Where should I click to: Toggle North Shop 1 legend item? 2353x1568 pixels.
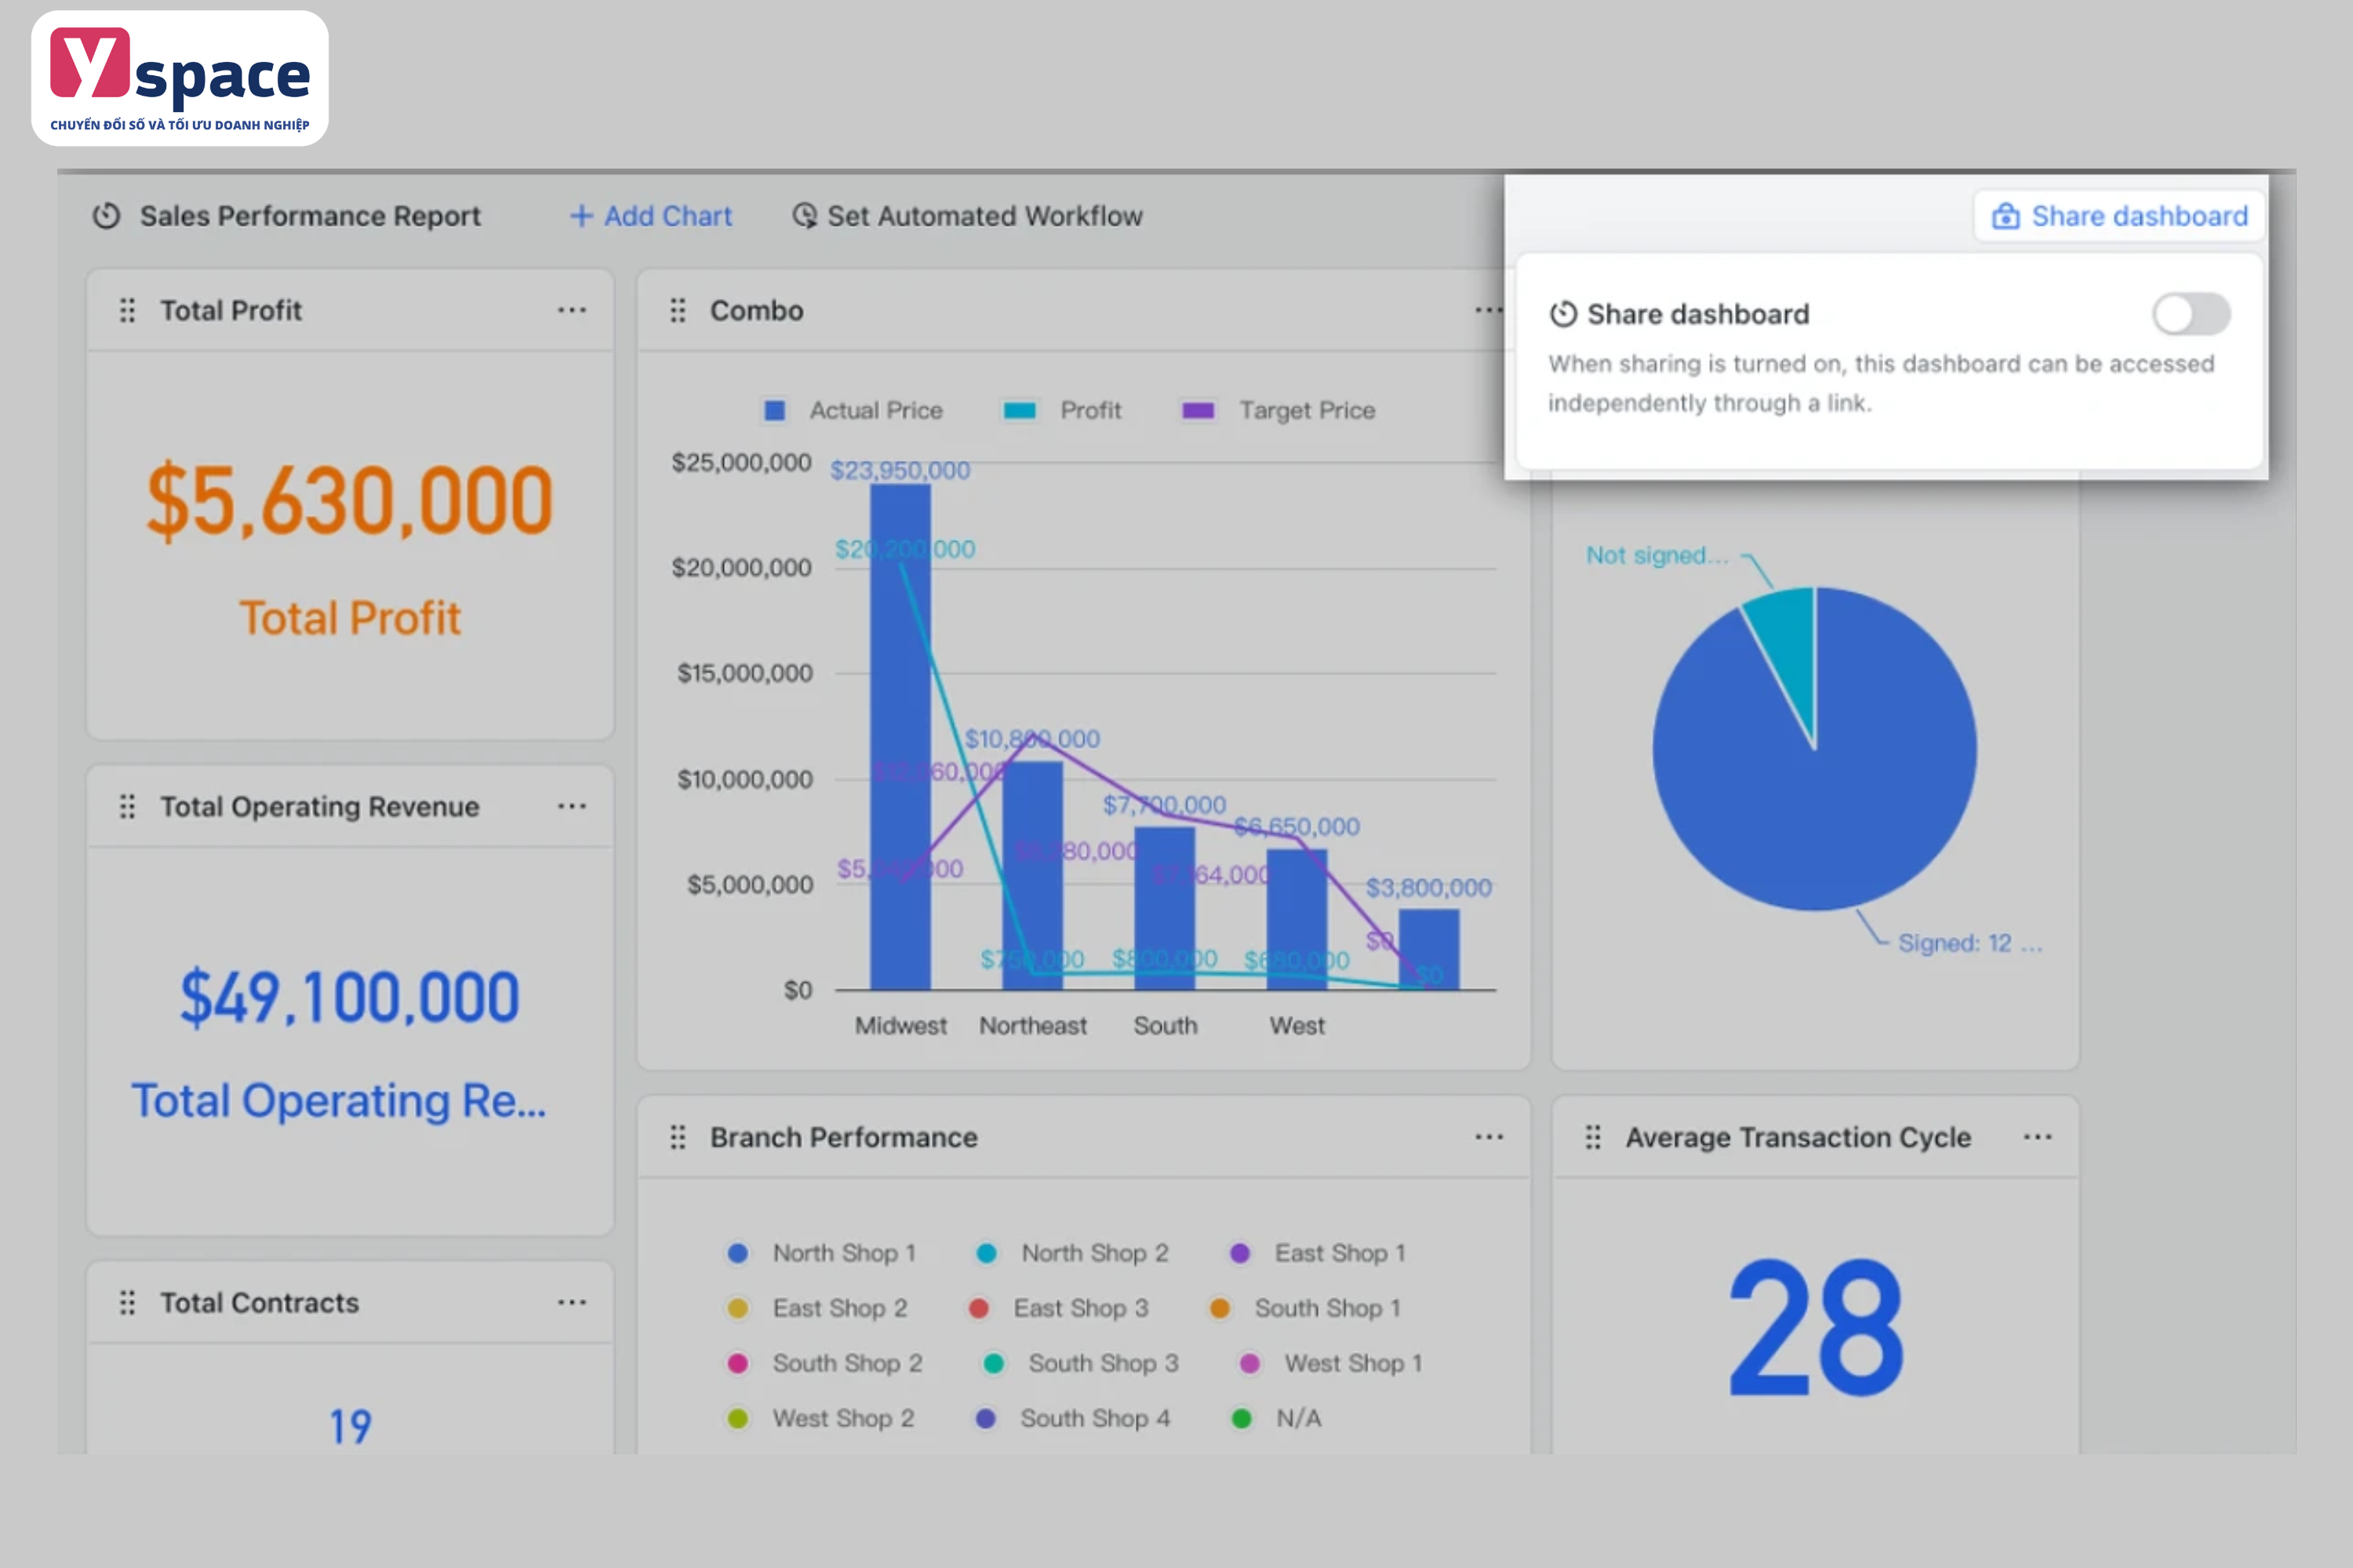[x=821, y=1253]
